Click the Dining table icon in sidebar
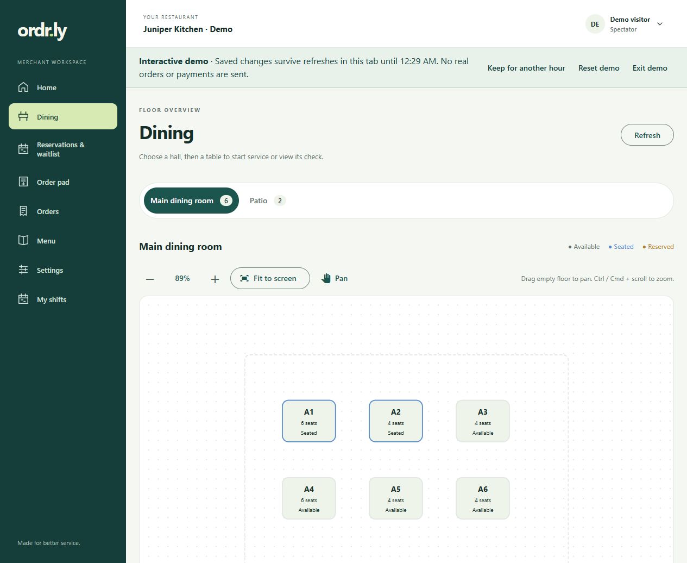Viewport: 687px width, 563px height. point(23,116)
